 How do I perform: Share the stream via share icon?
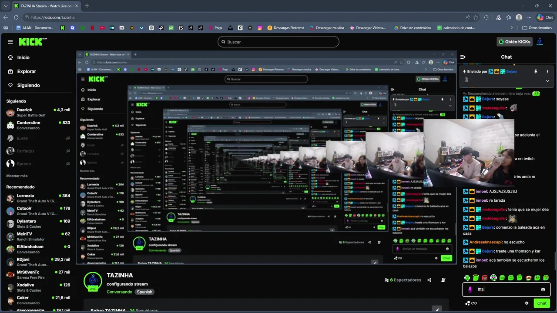pos(429,280)
